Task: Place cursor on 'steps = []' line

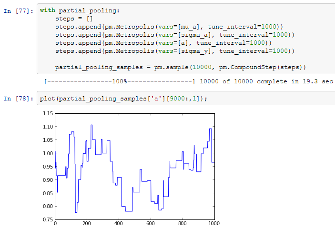Action: tap(74, 19)
